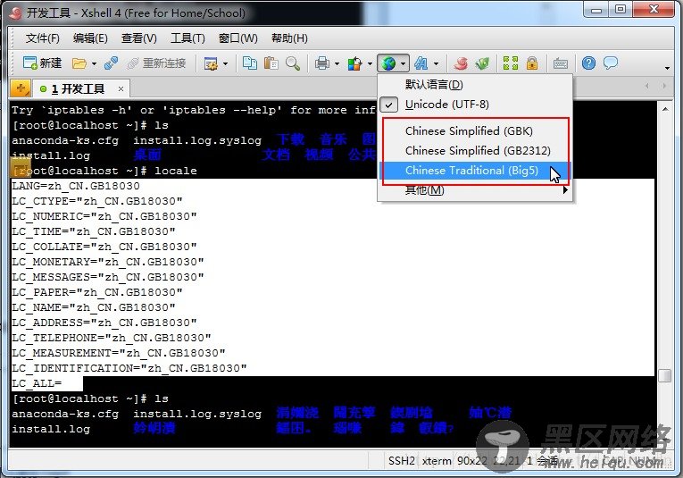Click the connect/disconnect link icon

click(x=112, y=63)
